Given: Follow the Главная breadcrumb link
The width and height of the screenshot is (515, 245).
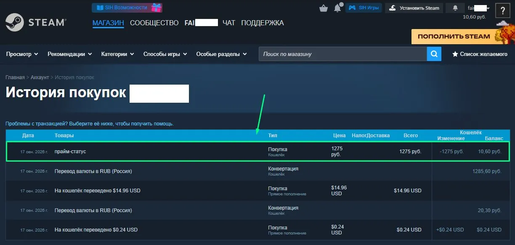Looking at the screenshot, I should [15, 77].
